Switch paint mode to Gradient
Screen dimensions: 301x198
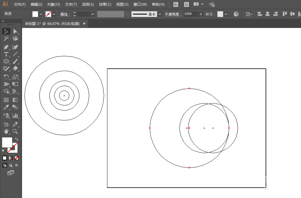pyautogui.click(x=11, y=158)
